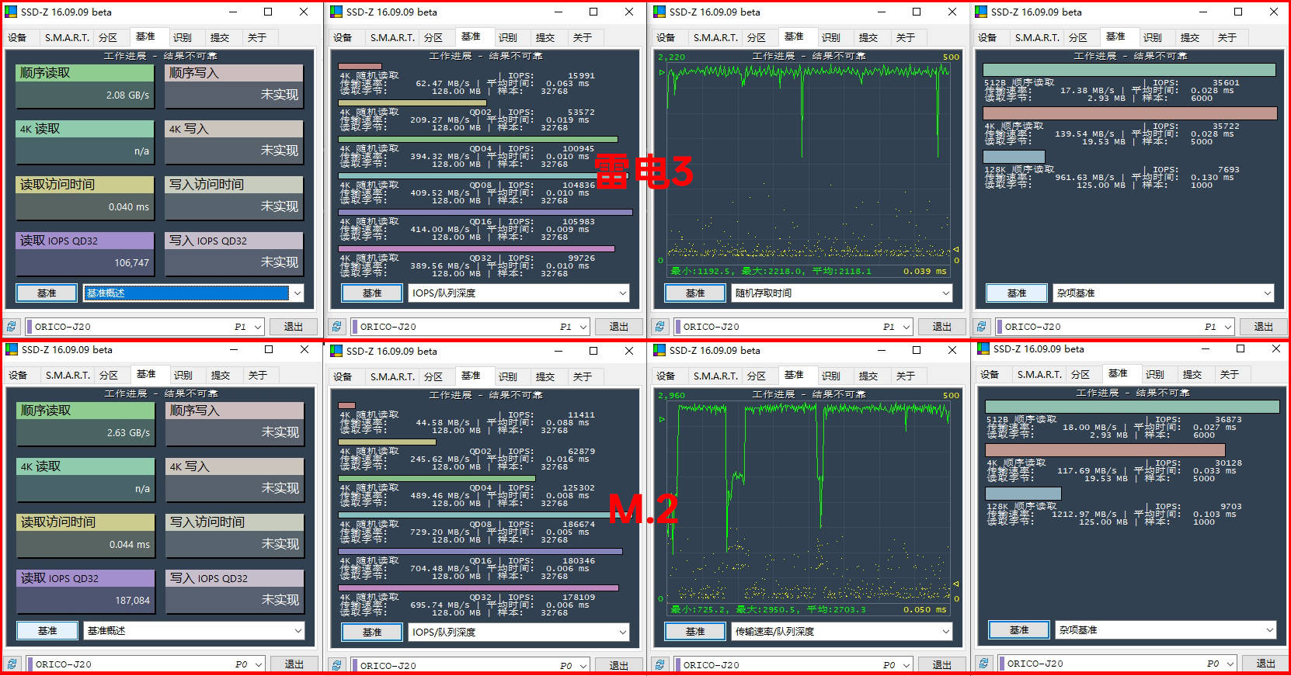This screenshot has width=1291, height=676.
Task: Open ORICO-J20 P0 drive selector in 传输速率/队列深度 window
Action: (794, 664)
